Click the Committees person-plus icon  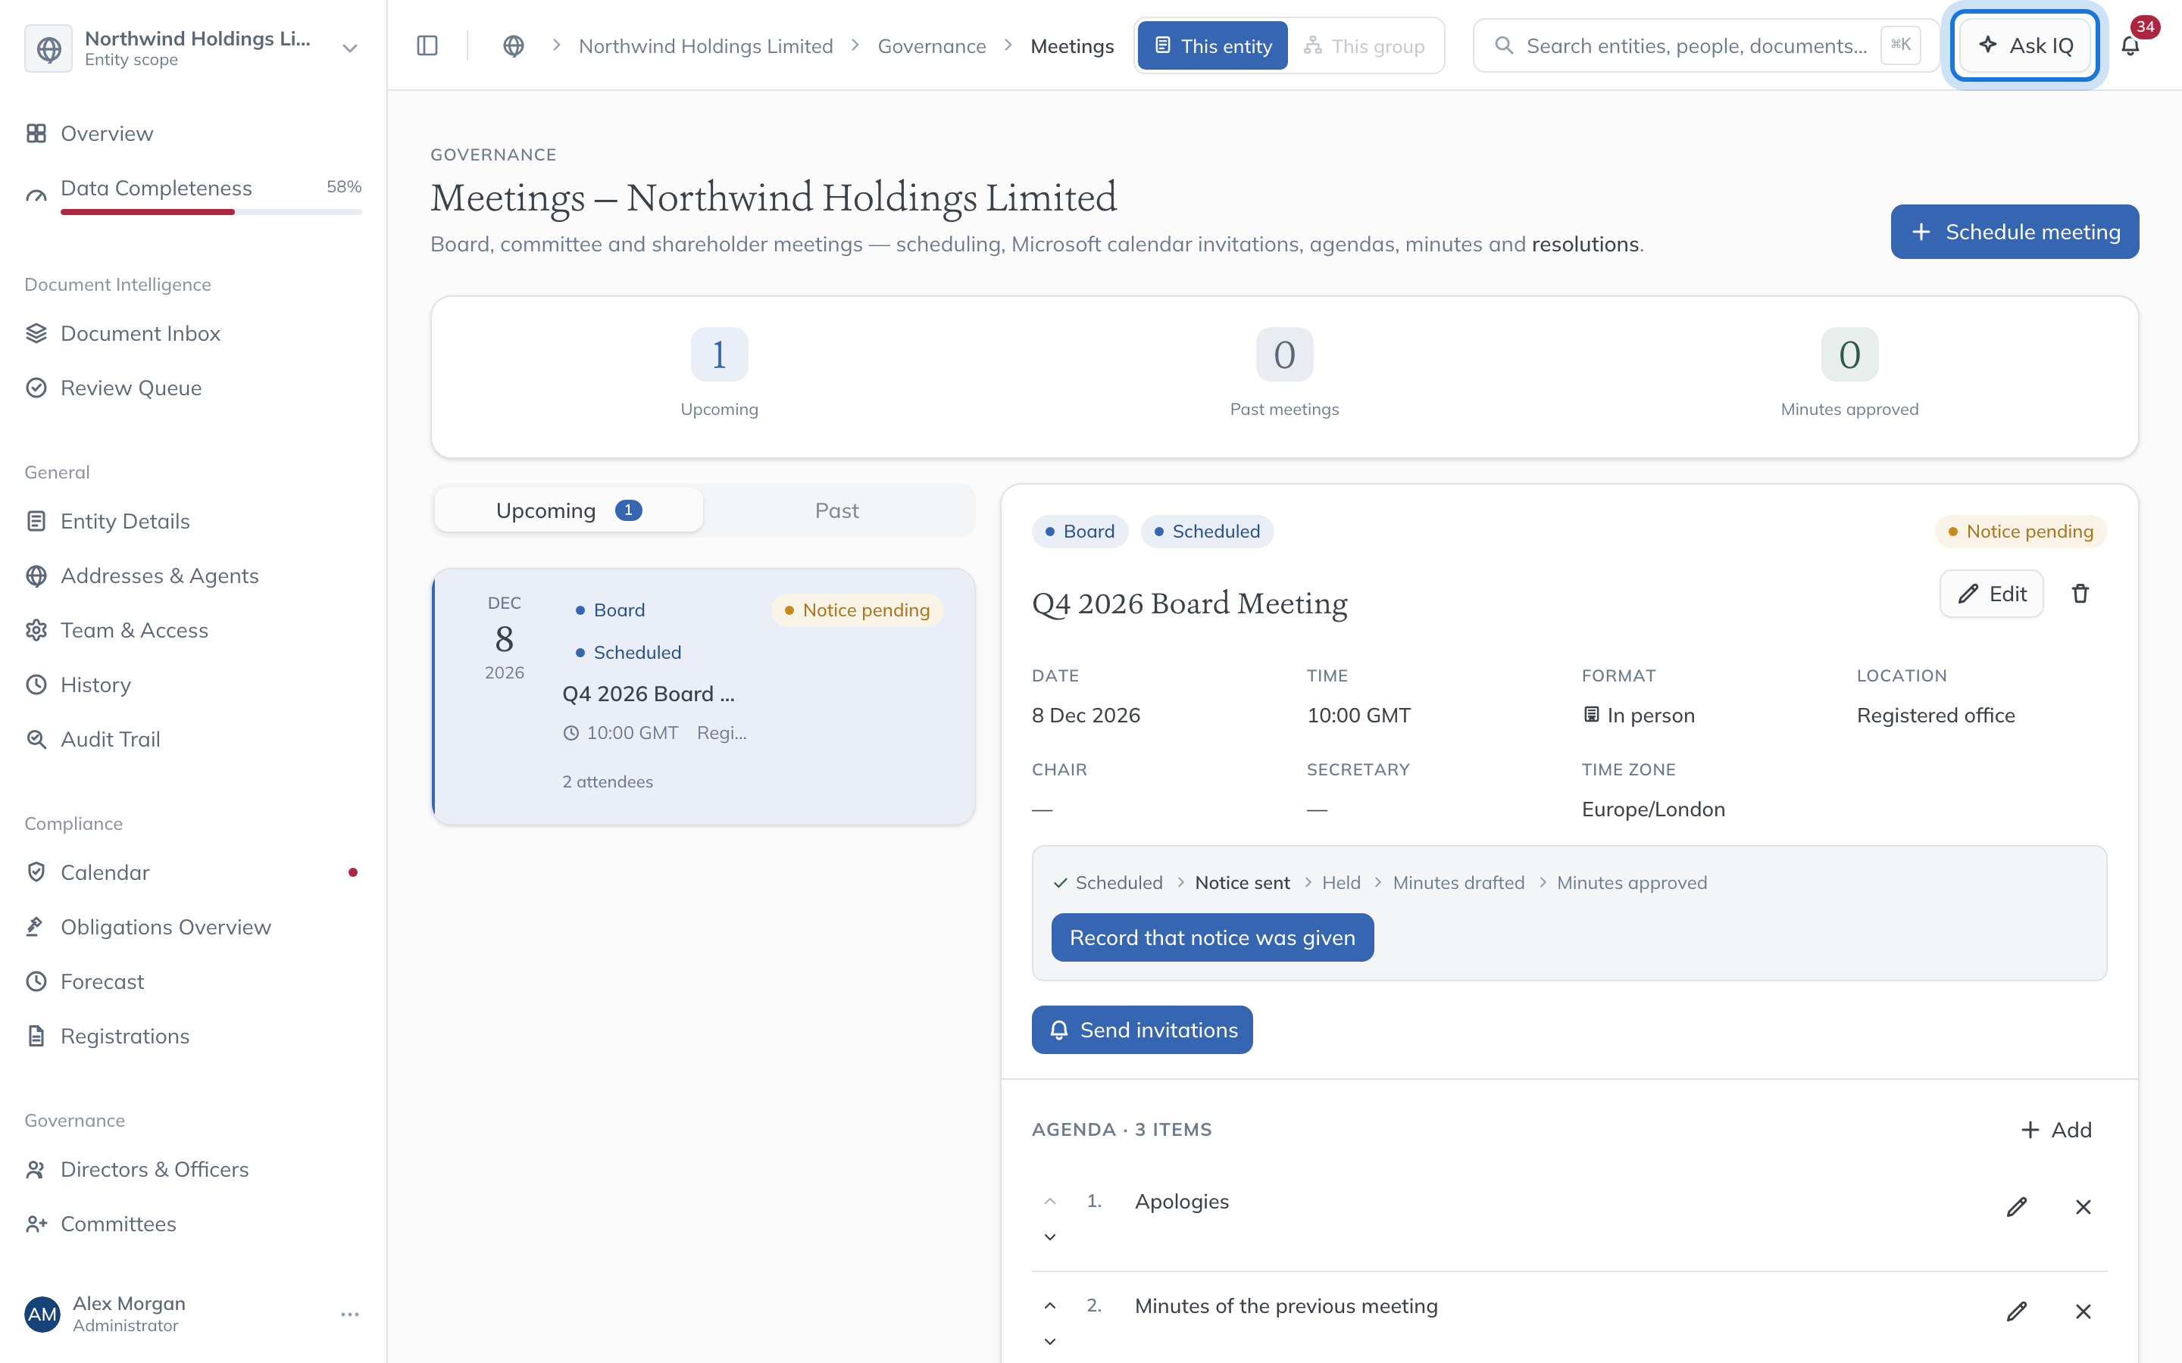tap(36, 1224)
